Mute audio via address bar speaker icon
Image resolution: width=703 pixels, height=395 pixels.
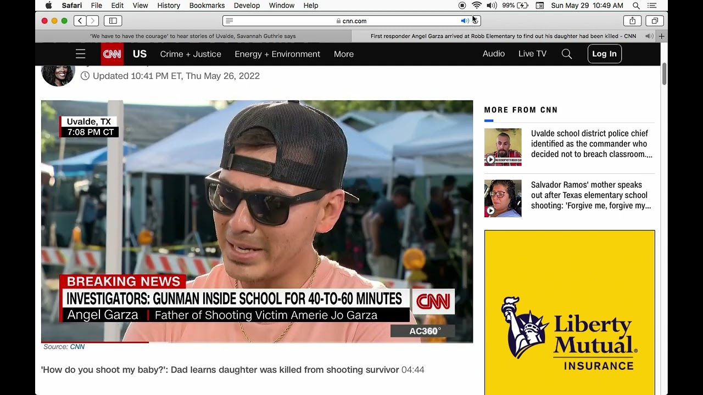coord(465,21)
